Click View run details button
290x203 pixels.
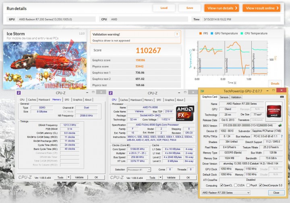(x=222, y=8)
